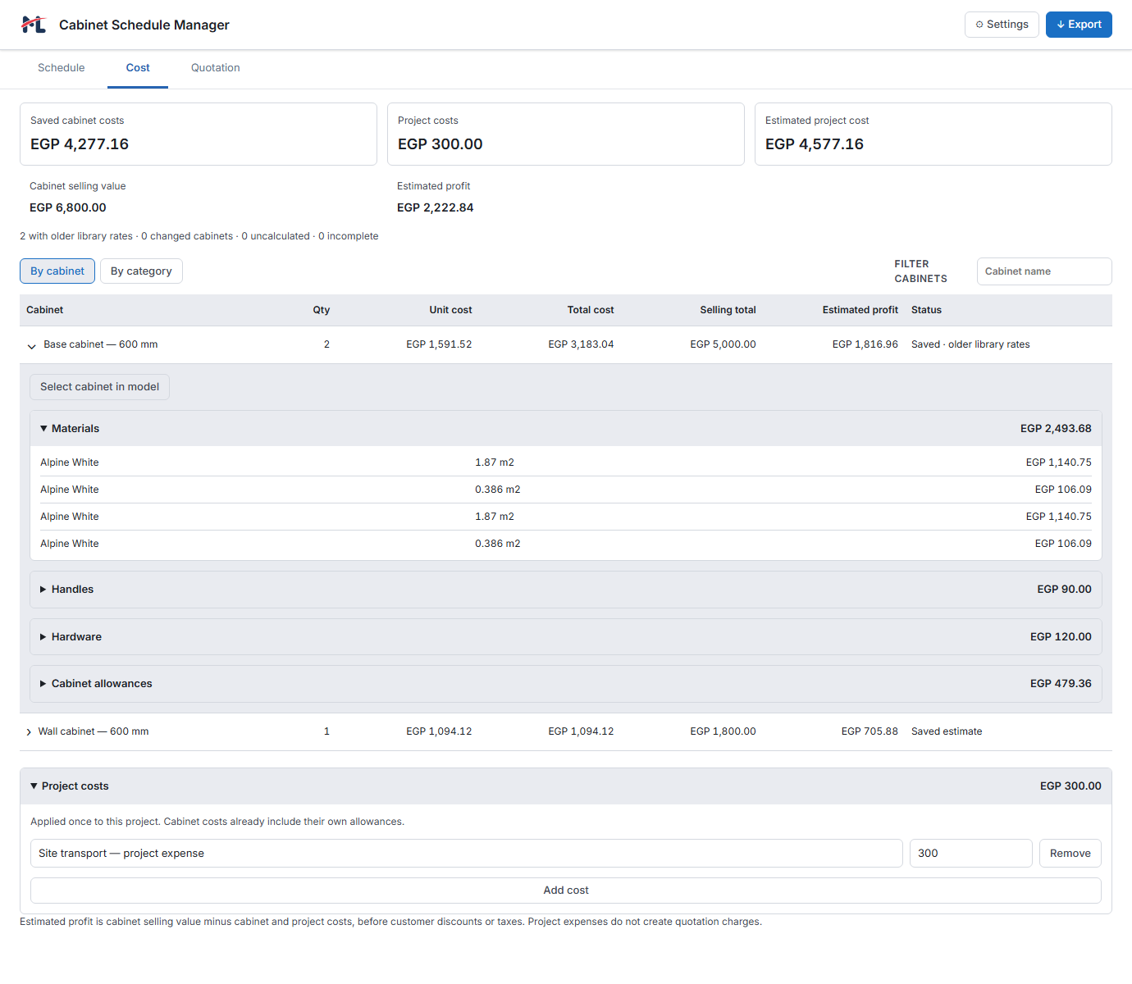Open the Quotation tab
The width and height of the screenshot is (1132, 984).
click(216, 68)
